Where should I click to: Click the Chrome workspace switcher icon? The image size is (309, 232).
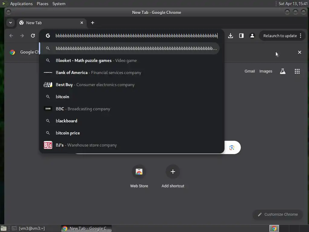pyautogui.click(x=274, y=228)
